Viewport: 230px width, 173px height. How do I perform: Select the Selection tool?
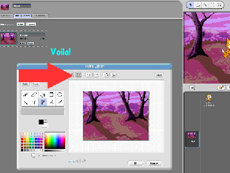(x=43, y=102)
